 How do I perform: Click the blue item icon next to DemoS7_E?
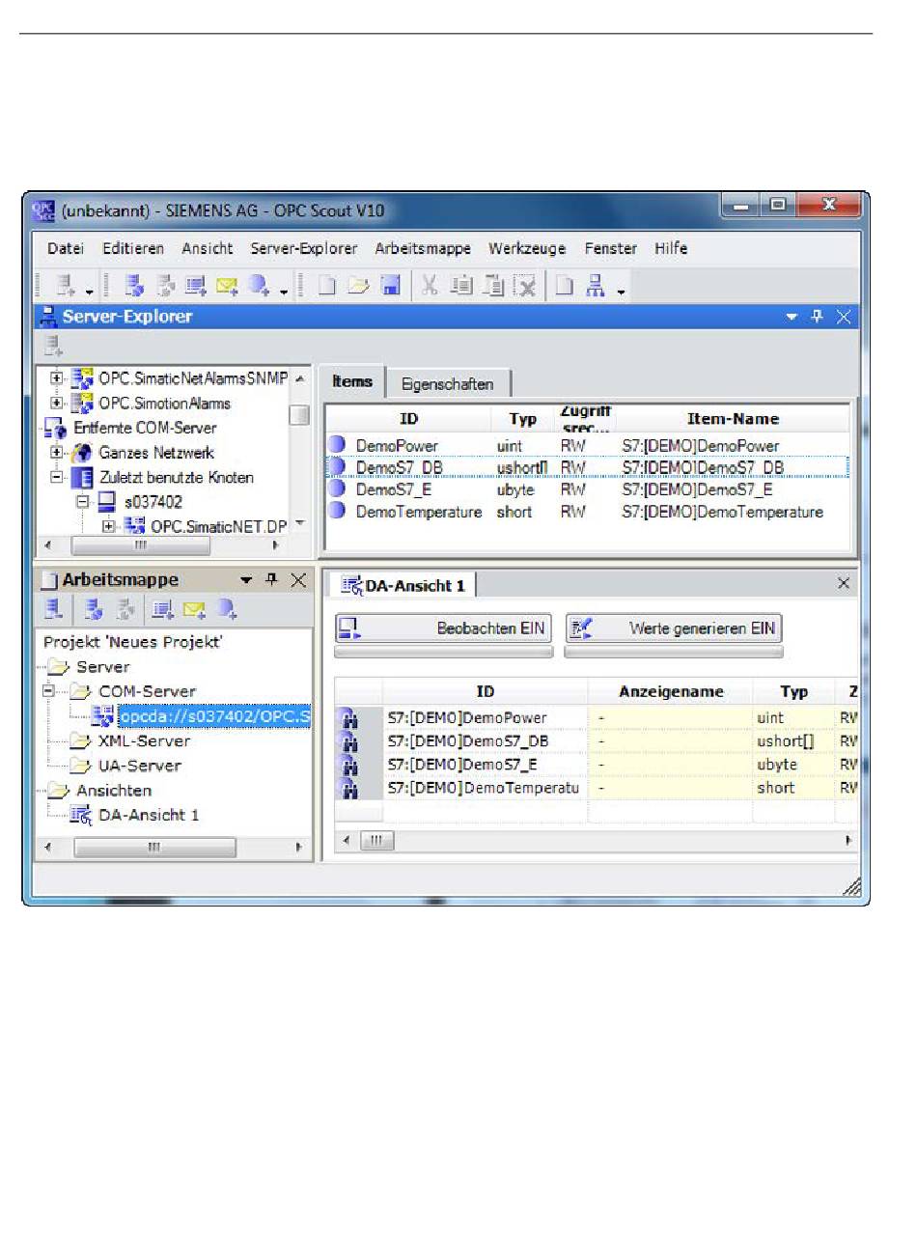point(337,488)
